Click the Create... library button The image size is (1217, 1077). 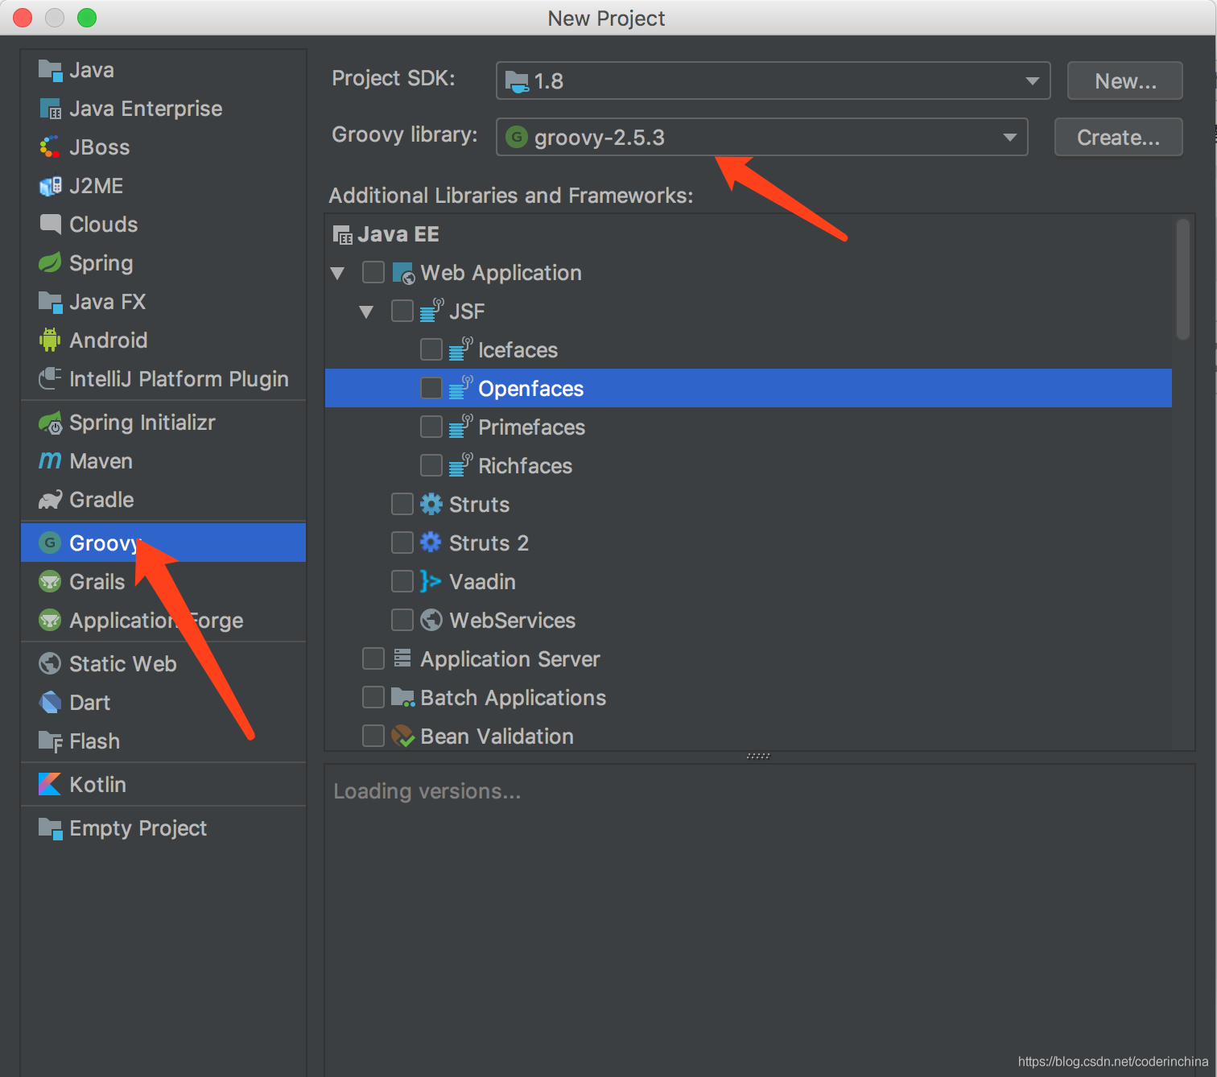pyautogui.click(x=1117, y=137)
